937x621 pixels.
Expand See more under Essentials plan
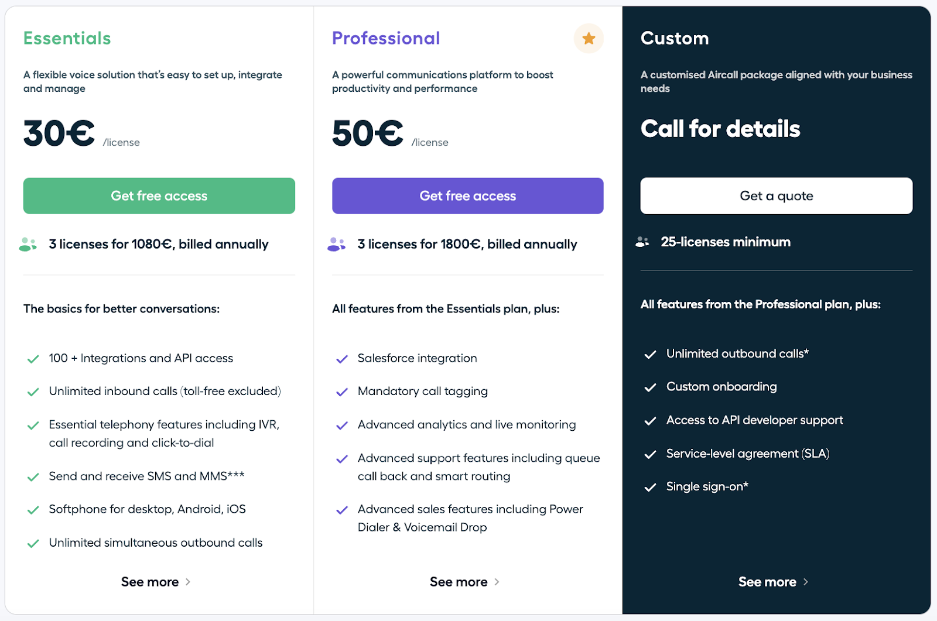[x=156, y=582]
